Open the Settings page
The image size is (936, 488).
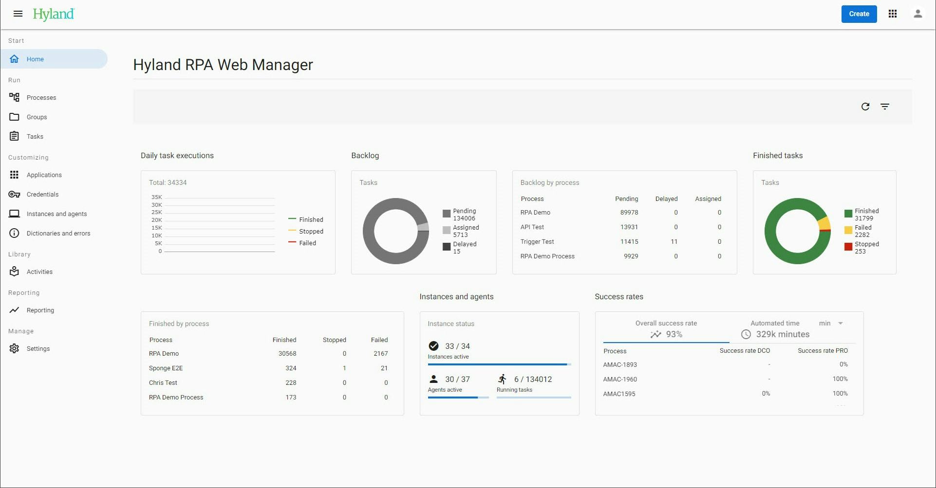coord(54,348)
